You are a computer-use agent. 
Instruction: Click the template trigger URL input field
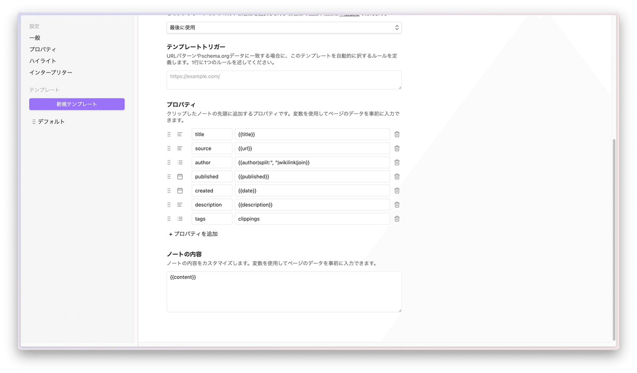(x=284, y=79)
